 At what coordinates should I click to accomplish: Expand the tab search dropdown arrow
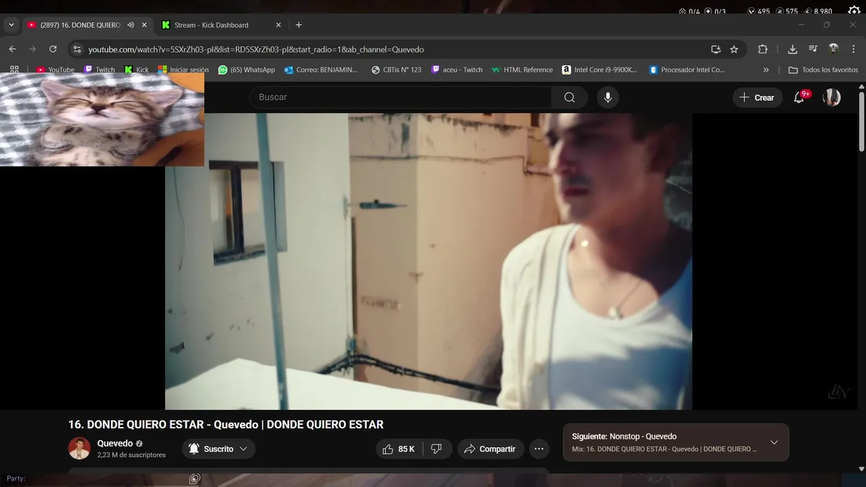click(x=12, y=25)
